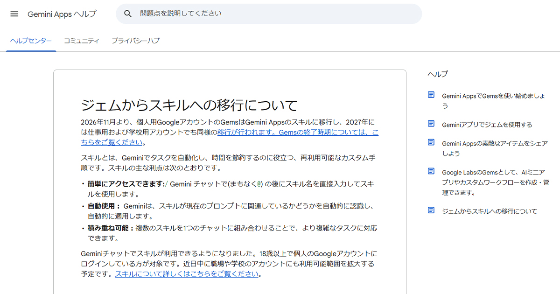The width and height of the screenshot is (560, 294).
Task: Open the プライバシーハブ tab
Action: (135, 41)
